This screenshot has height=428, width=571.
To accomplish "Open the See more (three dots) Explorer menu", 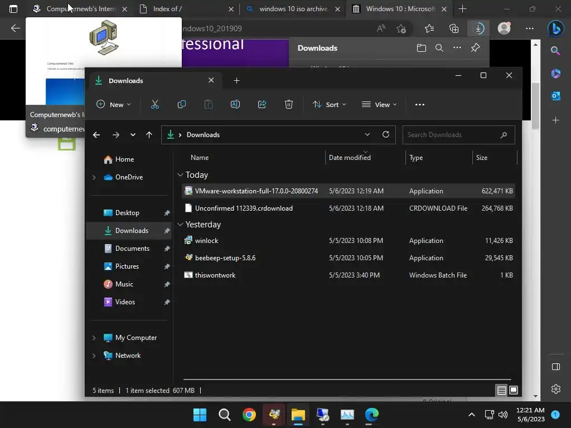I will (x=419, y=104).
